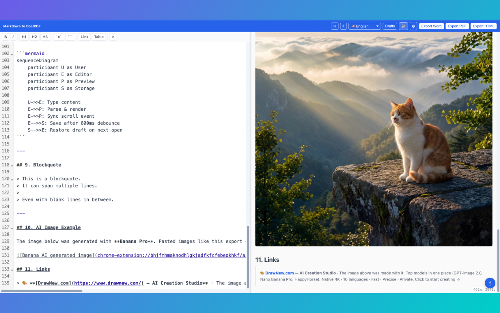The width and height of the screenshot is (500, 313).
Task: Click the '## 10. AI Image Example' heading text
Action: click(48, 228)
